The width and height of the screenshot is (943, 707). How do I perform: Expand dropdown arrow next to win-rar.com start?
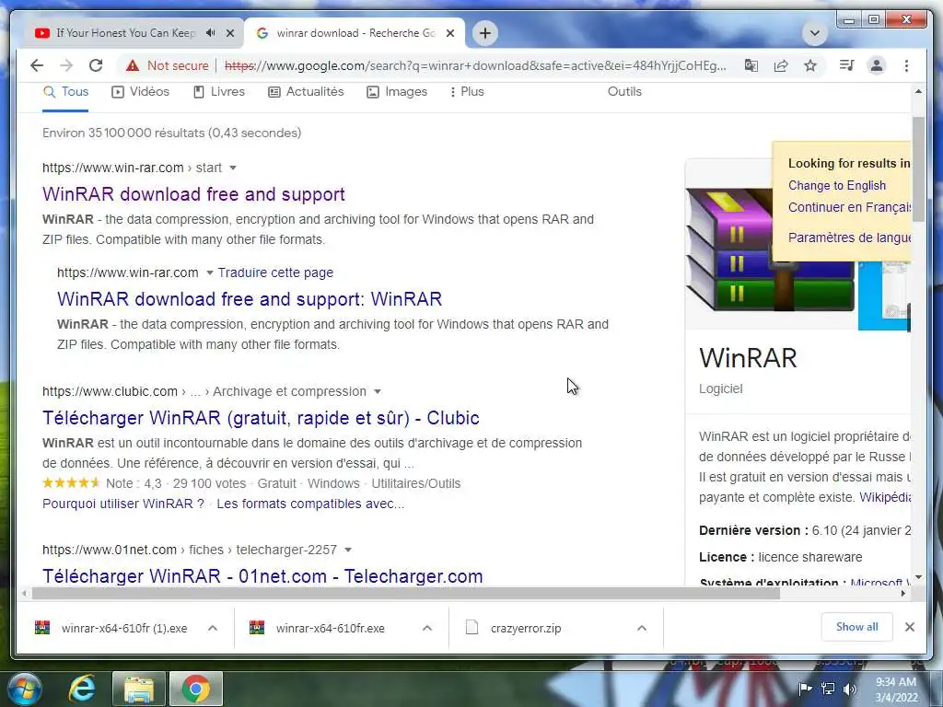tap(233, 168)
